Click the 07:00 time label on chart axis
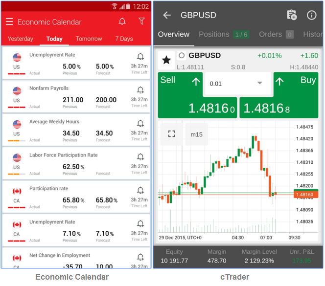 (x=266, y=238)
